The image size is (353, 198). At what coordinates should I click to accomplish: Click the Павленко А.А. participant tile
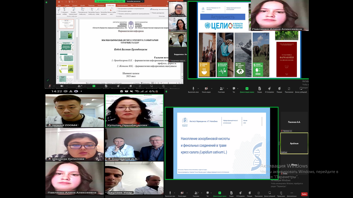[x=294, y=122]
